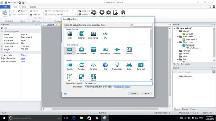Select the File chooser plugin
The height and width of the screenshot is (121, 216).
(x=81, y=51)
